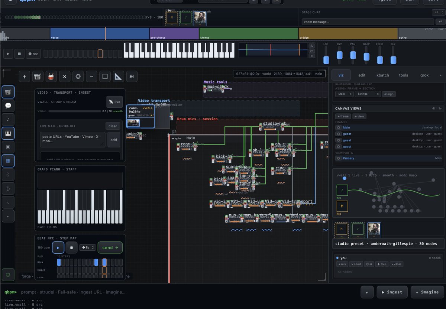Open the 'all' dropdown in Stage Chat
This screenshot has height=309, width=446.
click(438, 12)
